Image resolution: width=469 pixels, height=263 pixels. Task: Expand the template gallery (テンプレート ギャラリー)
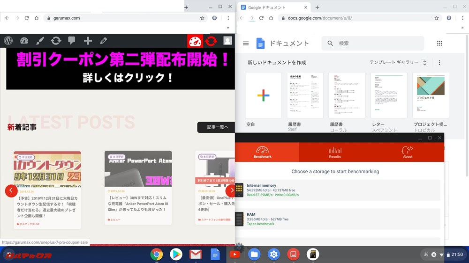pyautogui.click(x=398, y=62)
